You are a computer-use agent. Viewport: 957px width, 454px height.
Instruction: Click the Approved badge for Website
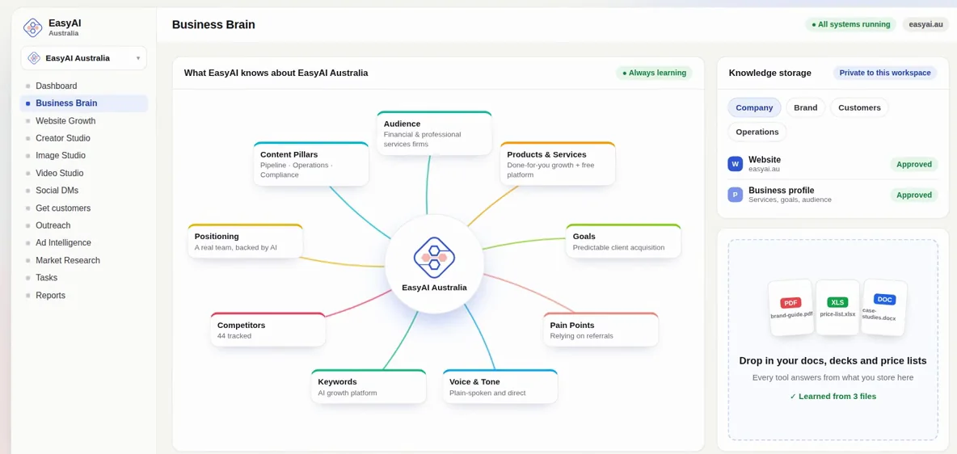pos(913,164)
